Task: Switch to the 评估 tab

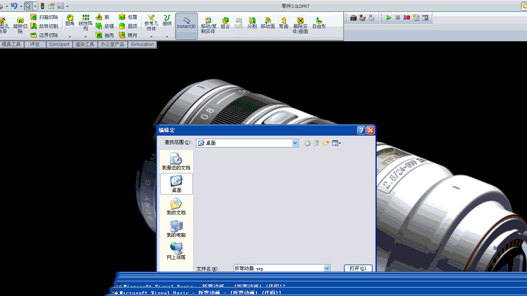Action: 35,44
